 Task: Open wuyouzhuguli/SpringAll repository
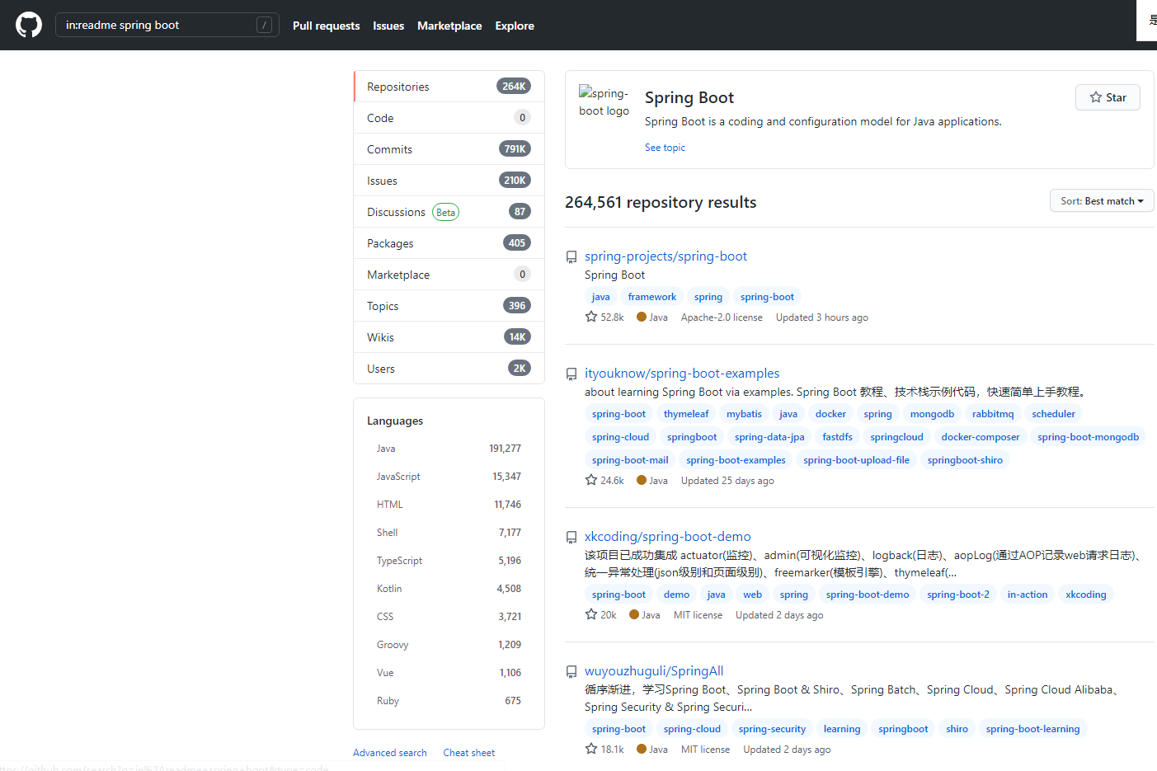[x=654, y=671]
